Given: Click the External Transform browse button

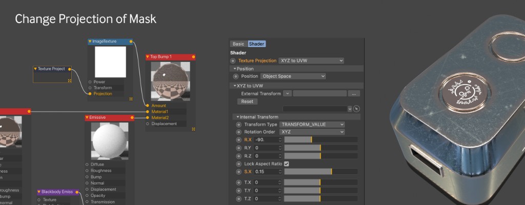Looking at the screenshot, I should pos(354,94).
